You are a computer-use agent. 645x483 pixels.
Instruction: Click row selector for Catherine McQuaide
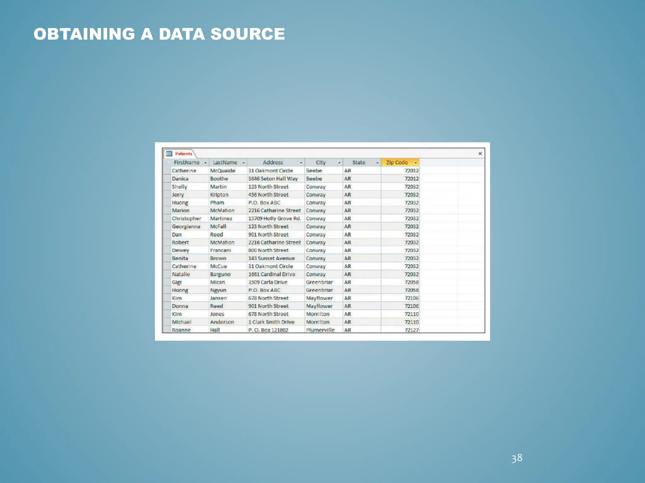point(167,171)
